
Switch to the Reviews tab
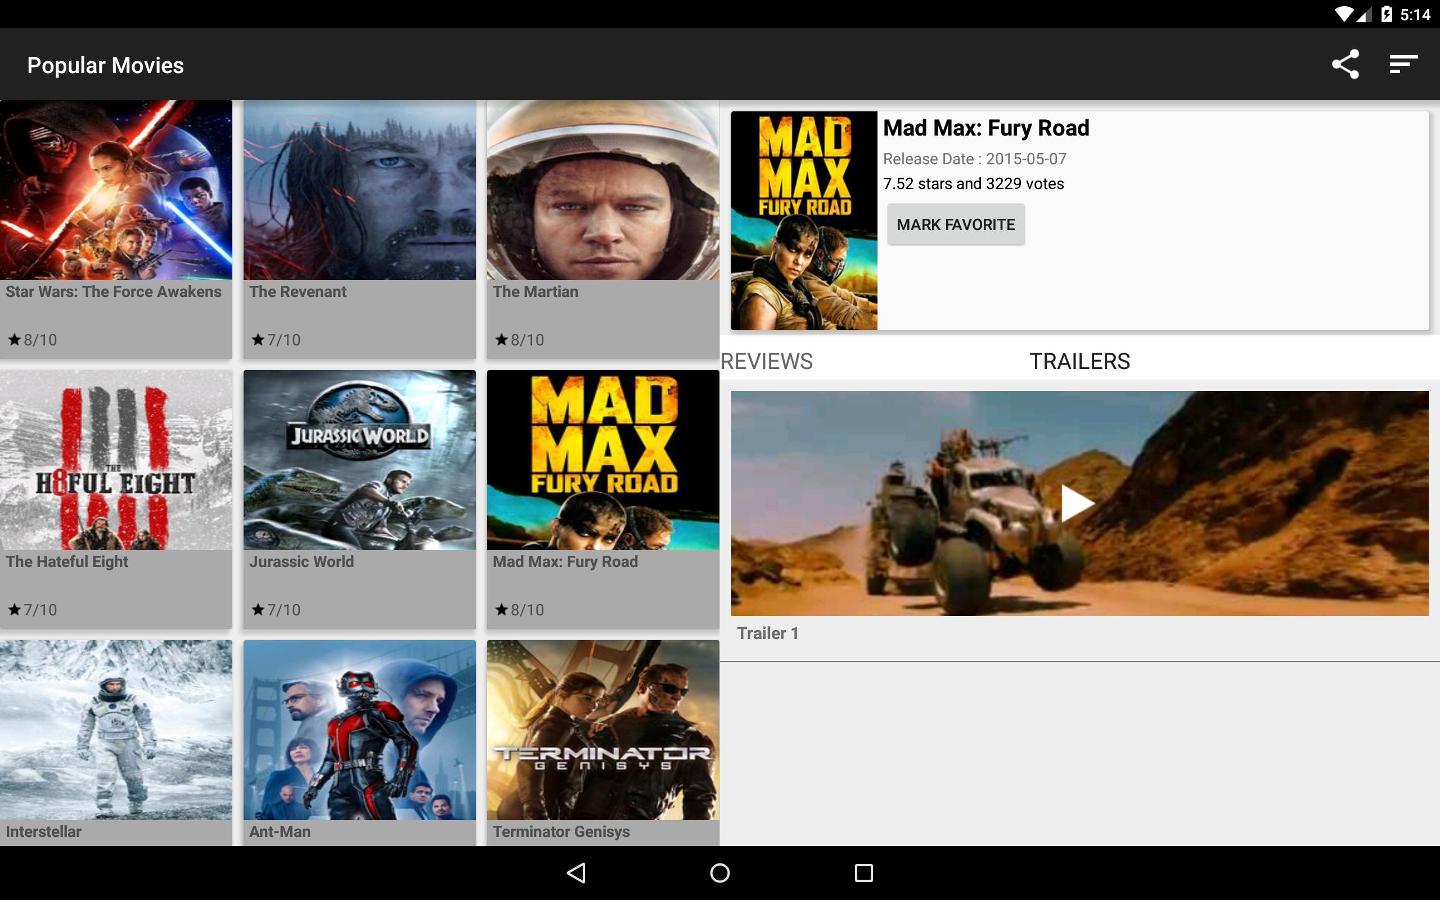767,361
